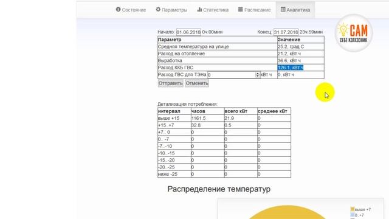Click the table icon beside Аналитика
Screen dimensions: 389x219
click(283, 10)
